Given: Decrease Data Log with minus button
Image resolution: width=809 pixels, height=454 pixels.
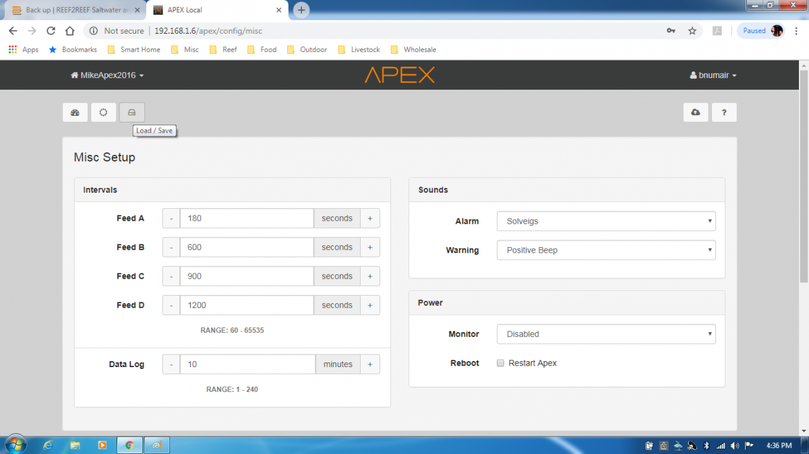Looking at the screenshot, I should pos(171,364).
